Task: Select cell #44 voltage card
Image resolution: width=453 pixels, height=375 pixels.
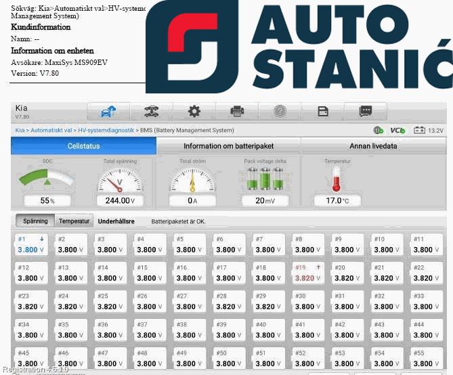Action: [x=427, y=330]
